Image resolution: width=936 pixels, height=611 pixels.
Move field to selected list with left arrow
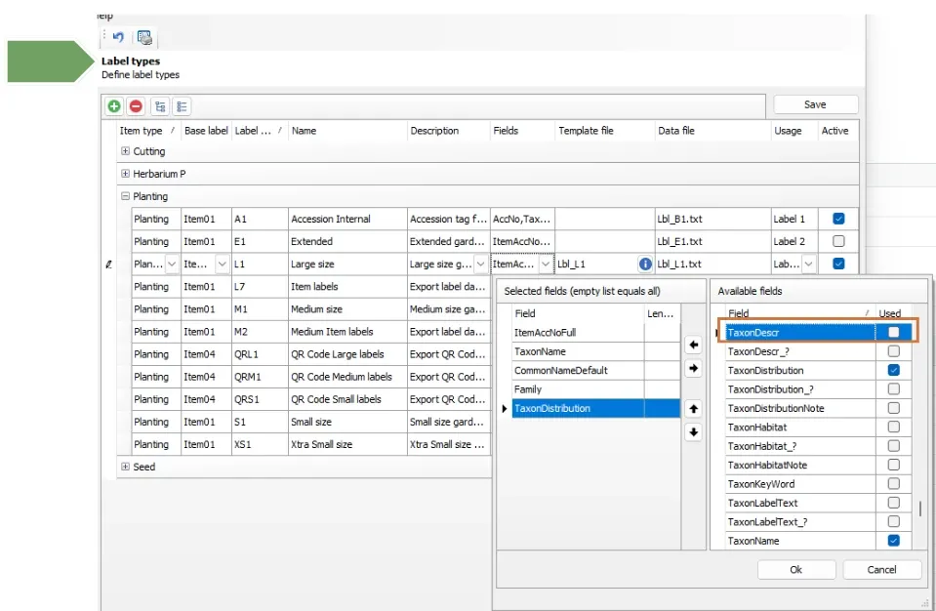[x=693, y=345]
